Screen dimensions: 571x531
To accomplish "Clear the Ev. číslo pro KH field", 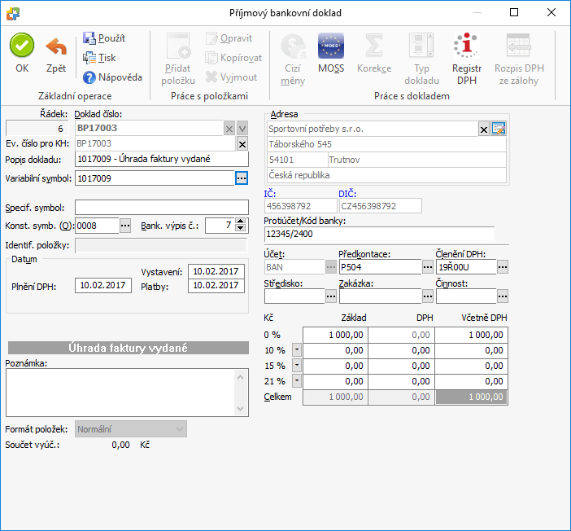I will [x=242, y=143].
